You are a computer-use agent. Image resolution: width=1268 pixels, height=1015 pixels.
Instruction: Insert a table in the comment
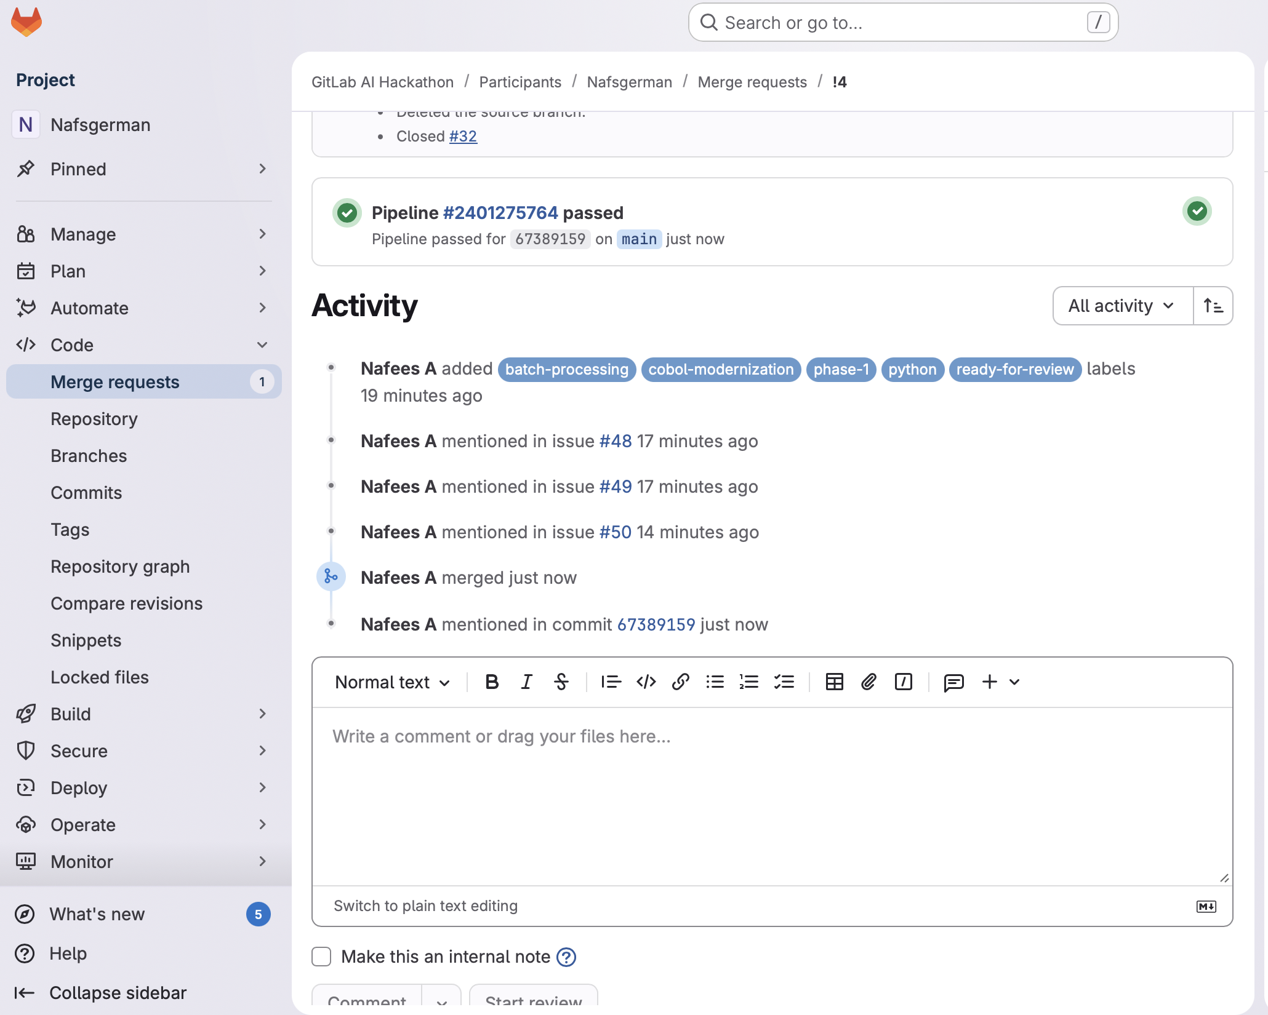click(x=834, y=682)
